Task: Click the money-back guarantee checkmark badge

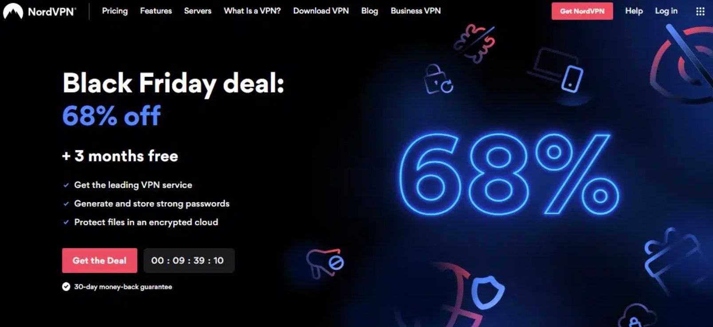Action: pos(66,287)
